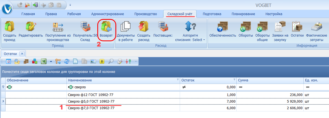Click the Ед. изм. column header
This screenshot has height=118, width=329.
[x=316, y=80]
